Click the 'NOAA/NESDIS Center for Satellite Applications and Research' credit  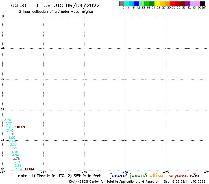[114, 182]
